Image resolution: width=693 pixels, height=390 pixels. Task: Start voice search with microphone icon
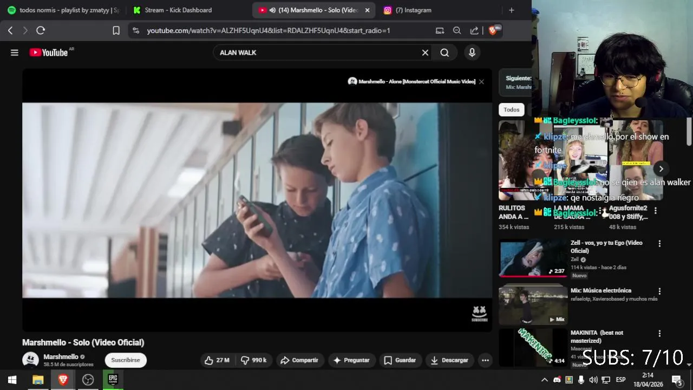click(472, 53)
